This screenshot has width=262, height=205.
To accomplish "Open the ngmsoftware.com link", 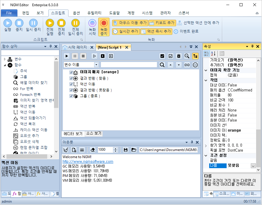I will tap(88, 162).
